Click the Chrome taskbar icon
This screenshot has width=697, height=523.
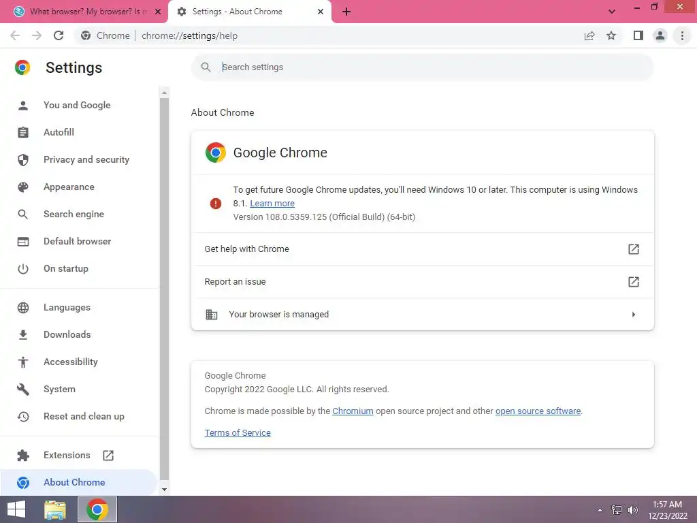pos(97,509)
